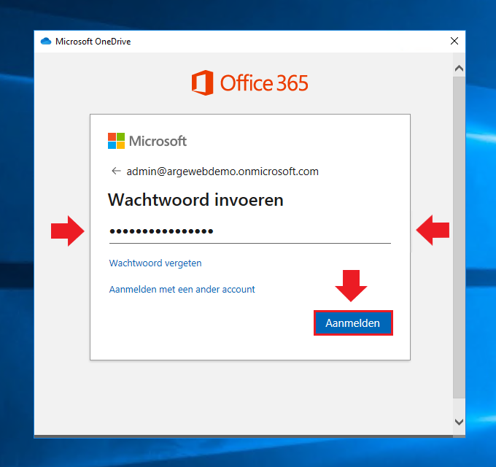Click the Wachtwoord invoeren heading
496x467 pixels.
195,200
